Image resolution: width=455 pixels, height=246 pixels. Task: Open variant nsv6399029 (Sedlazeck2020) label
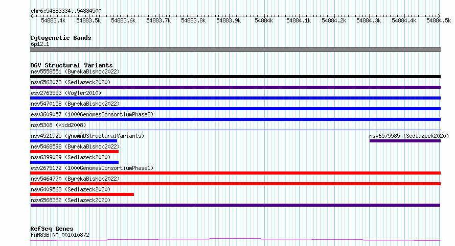tap(71, 157)
